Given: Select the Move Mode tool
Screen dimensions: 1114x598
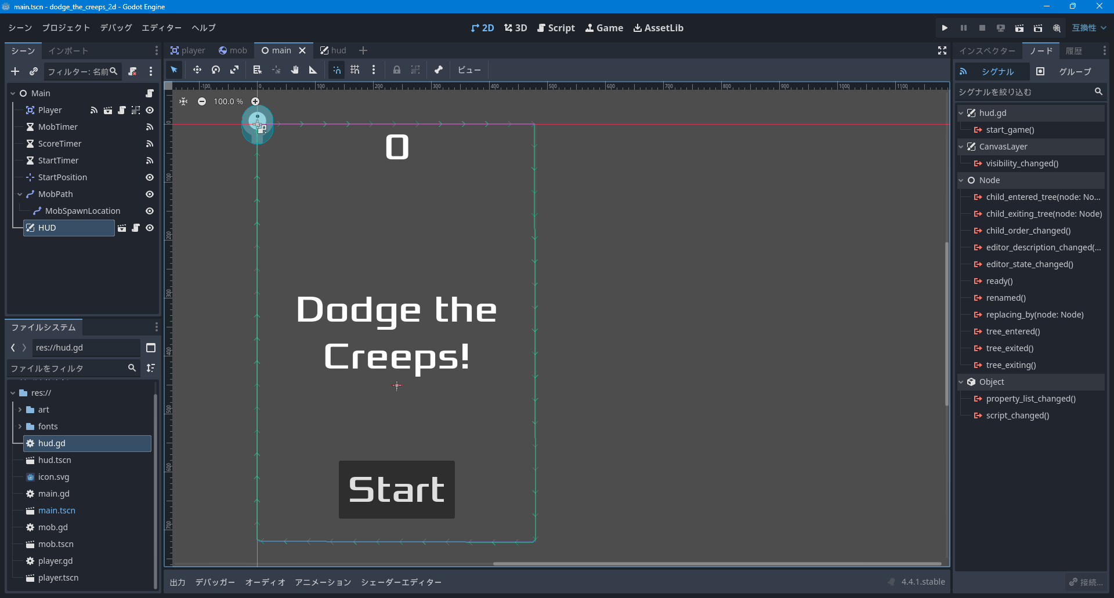Looking at the screenshot, I should click(x=197, y=70).
